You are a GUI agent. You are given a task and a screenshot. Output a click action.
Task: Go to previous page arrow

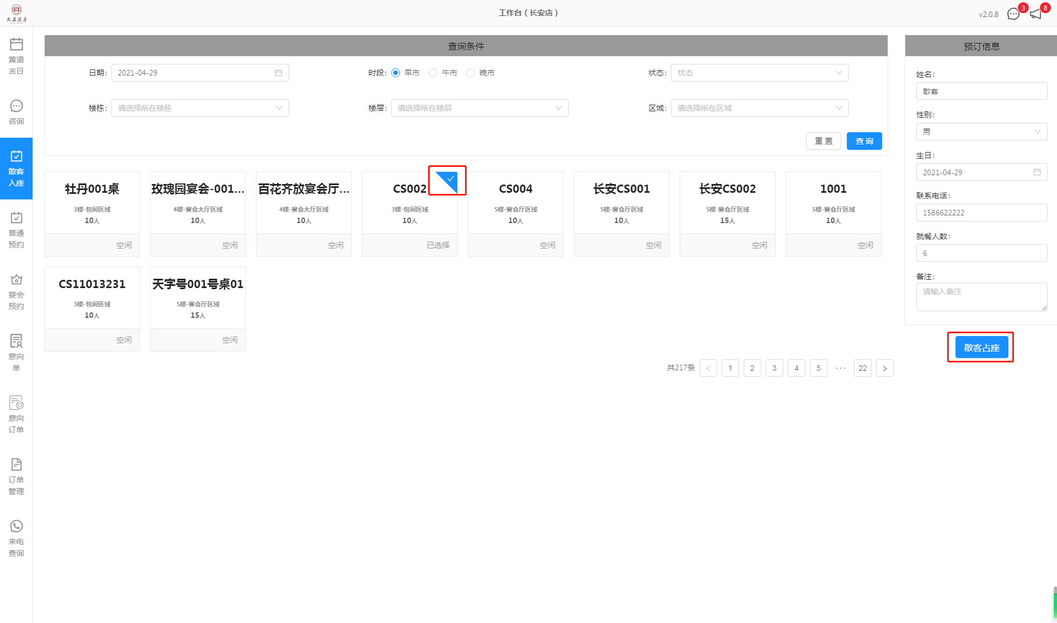pyautogui.click(x=708, y=368)
